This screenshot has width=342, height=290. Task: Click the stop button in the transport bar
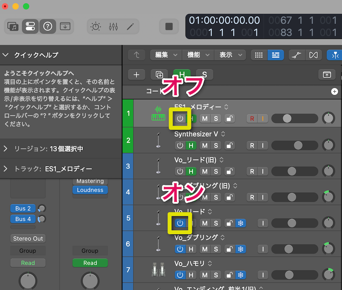click(169, 26)
